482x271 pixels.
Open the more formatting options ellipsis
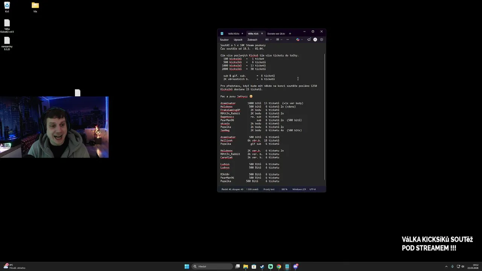point(288,40)
